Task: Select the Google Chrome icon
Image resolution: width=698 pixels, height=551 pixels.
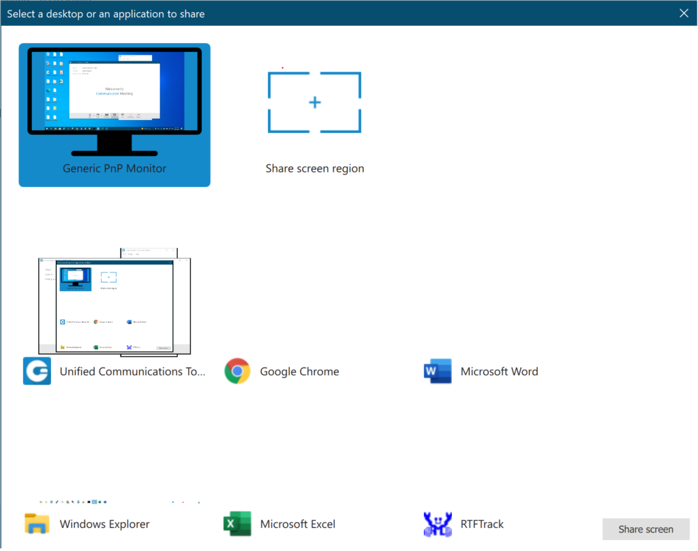Action: (237, 371)
